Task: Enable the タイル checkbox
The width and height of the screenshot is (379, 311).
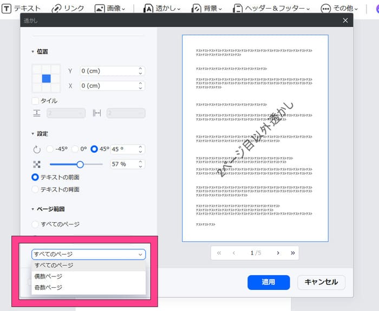Action: click(x=35, y=101)
